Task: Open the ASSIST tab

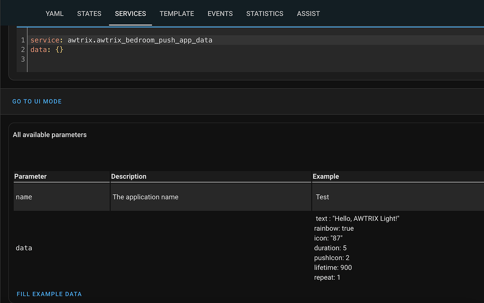Action: click(x=308, y=14)
